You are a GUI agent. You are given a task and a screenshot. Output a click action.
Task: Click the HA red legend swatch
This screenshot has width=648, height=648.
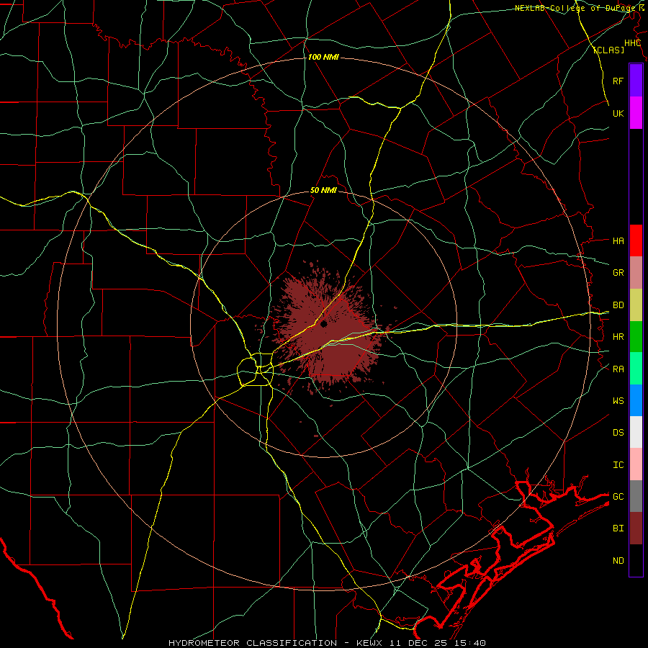(x=636, y=240)
